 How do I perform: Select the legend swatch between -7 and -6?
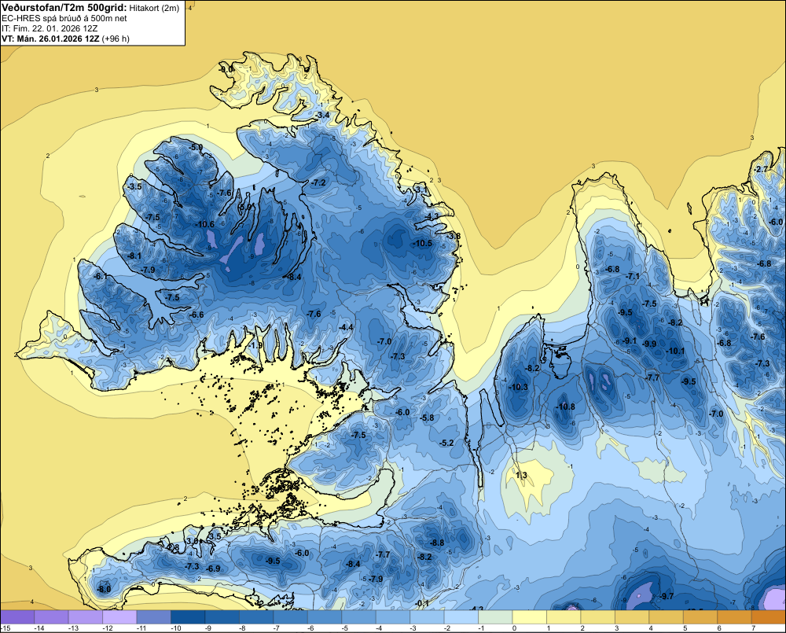(290, 617)
